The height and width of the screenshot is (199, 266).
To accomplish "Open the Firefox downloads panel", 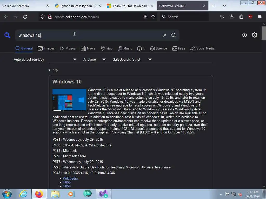I will click(x=231, y=17).
